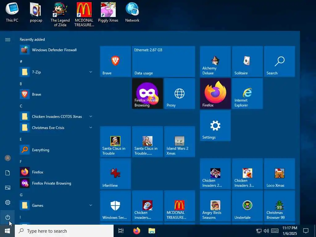Open Firefox from the app list
This screenshot has width=316, height=237.
pos(56,172)
